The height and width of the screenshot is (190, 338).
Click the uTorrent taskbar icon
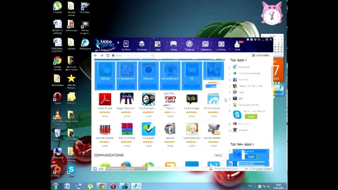coord(90,186)
